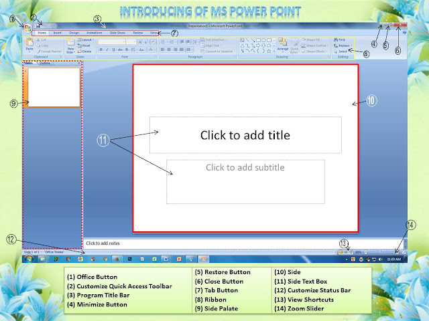Open the Layout dropdown

coord(86,40)
